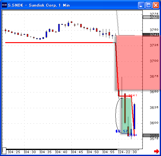
Task: Maximize the S.SNDK chart window
Action: 148,5
